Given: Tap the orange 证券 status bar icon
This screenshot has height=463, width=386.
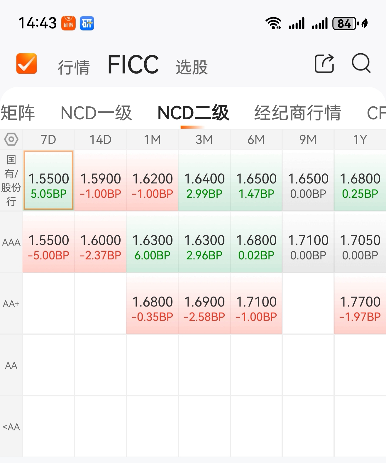Looking at the screenshot, I should (x=68, y=23).
